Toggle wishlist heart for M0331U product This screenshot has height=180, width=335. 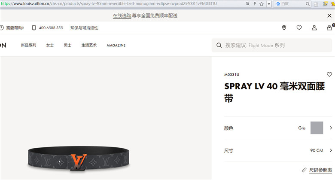(329, 74)
